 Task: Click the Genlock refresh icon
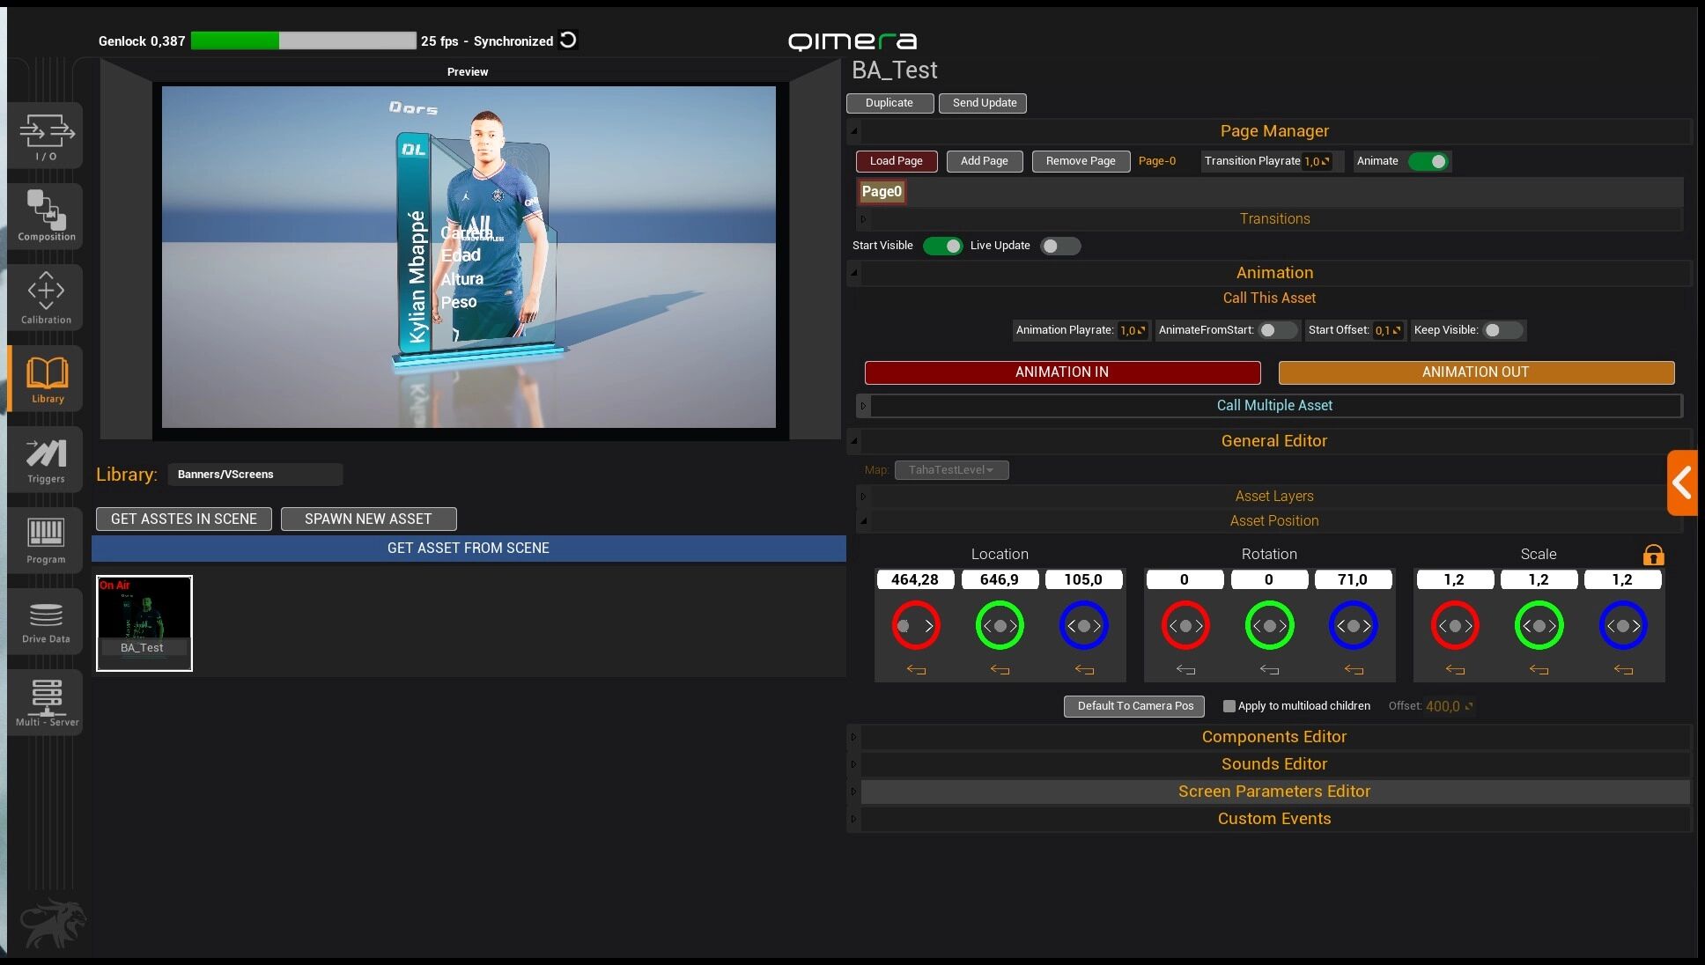[569, 41]
